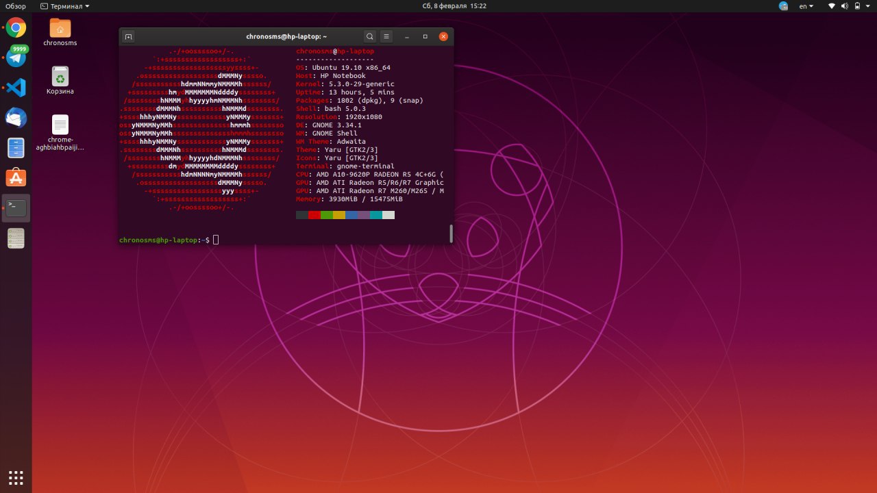Click the terminal vertical scrollbar
Screen dimensions: 877x493
tap(451, 233)
